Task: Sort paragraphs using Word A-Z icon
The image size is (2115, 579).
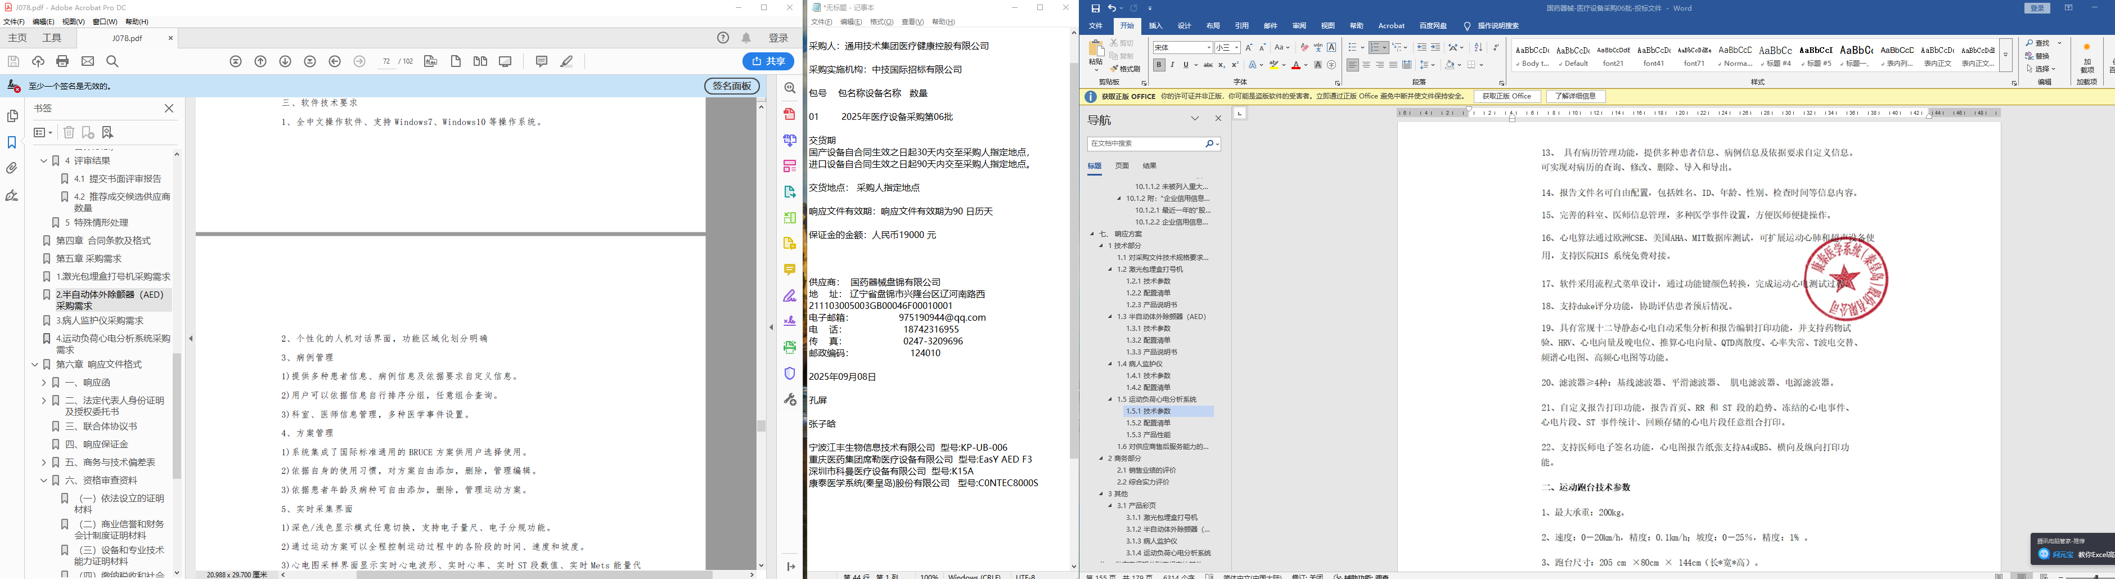Action: pos(1479,48)
